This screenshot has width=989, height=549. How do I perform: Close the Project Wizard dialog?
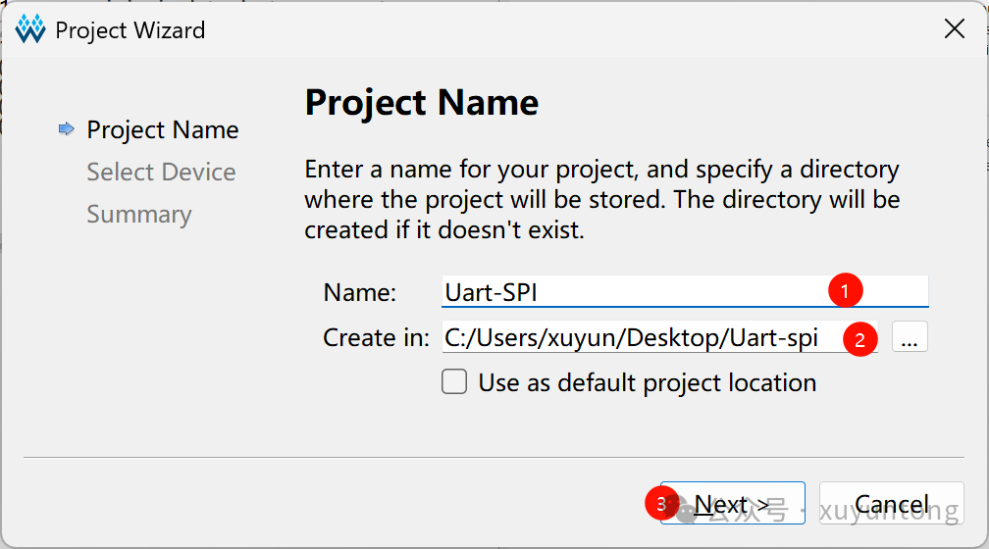click(955, 29)
